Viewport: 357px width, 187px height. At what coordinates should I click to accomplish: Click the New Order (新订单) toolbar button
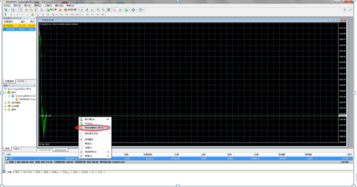[x=52, y=9]
